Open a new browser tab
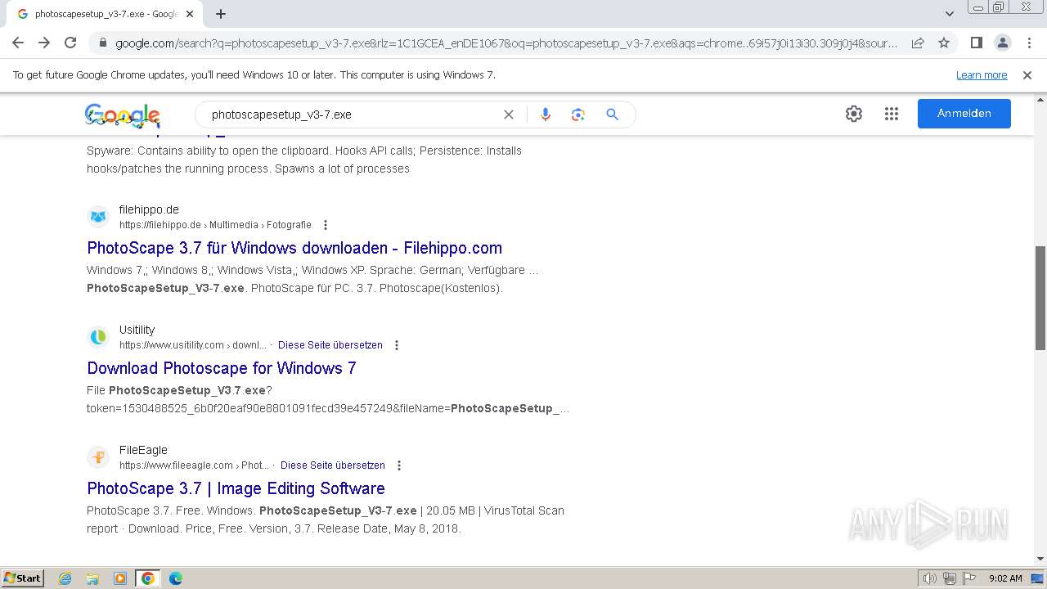Viewport: 1047px width, 589px height. (x=221, y=14)
